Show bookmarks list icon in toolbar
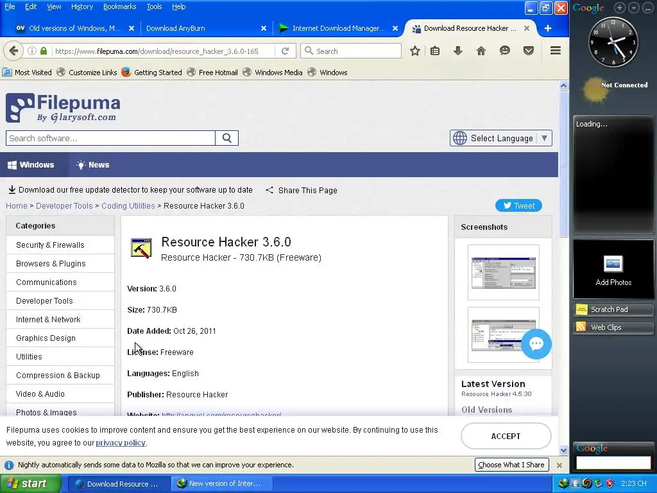Screen dimensions: 657x493 pos(435,51)
